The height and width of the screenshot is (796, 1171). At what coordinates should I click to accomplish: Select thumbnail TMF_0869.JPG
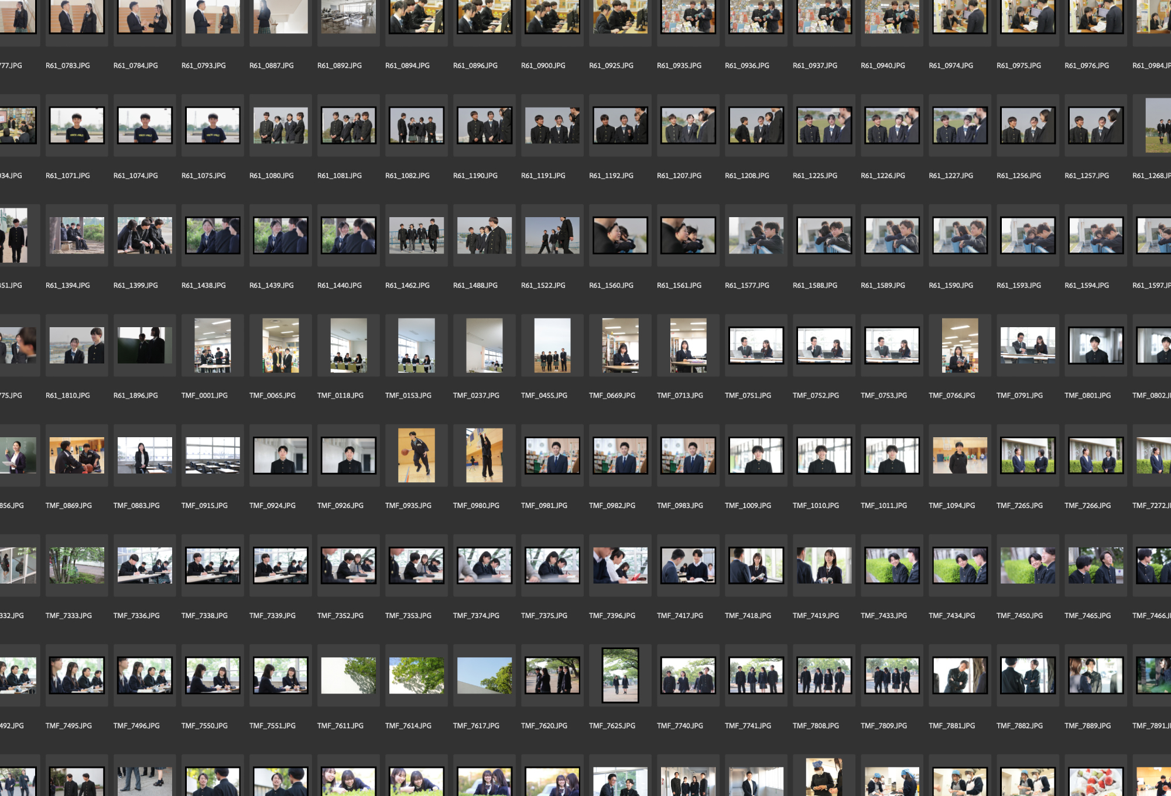77,455
